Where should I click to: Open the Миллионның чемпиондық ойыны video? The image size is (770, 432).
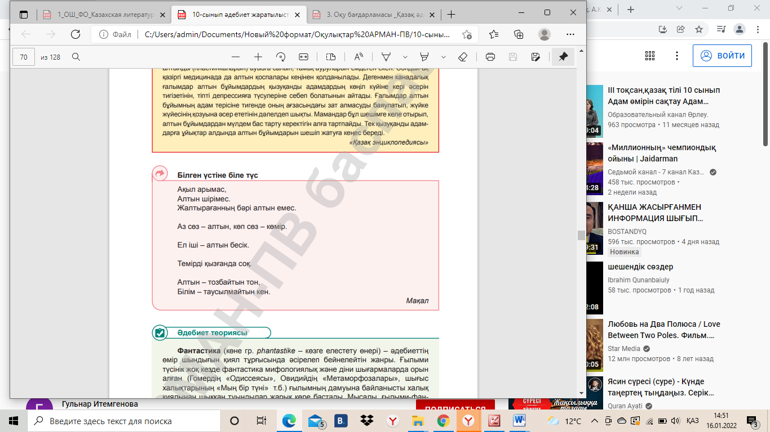tap(662, 154)
